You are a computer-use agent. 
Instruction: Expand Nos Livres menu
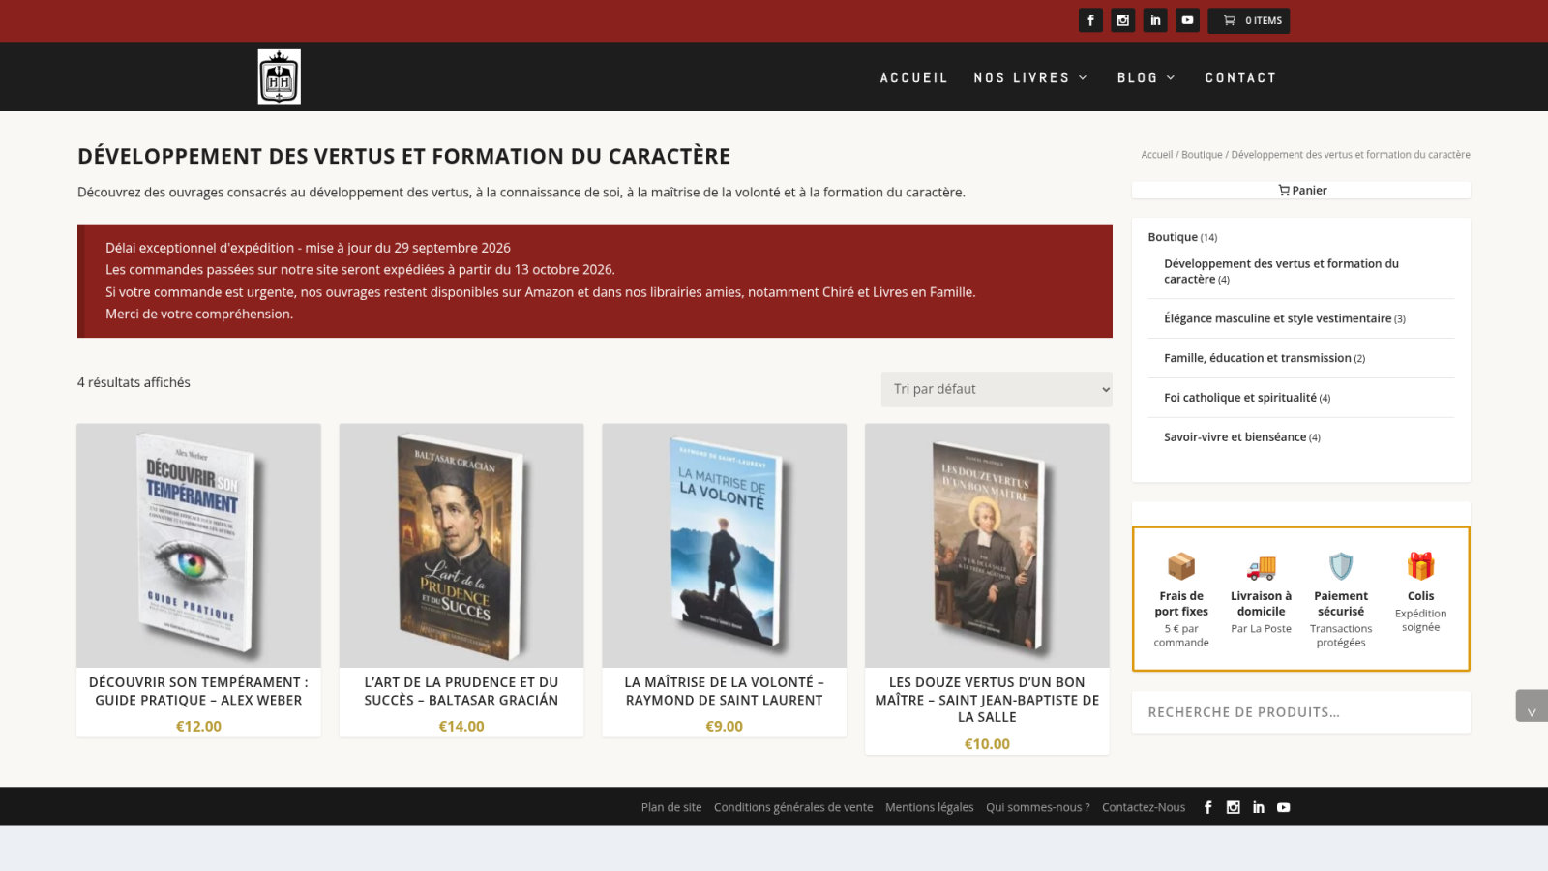1030,77
